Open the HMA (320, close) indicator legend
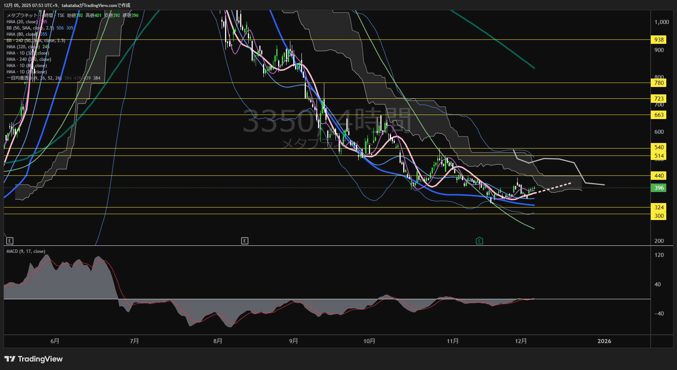 pyautogui.click(x=23, y=47)
